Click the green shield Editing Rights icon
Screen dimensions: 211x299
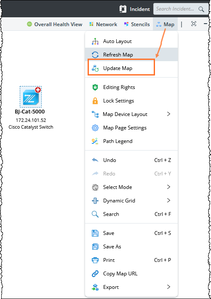coord(95,87)
